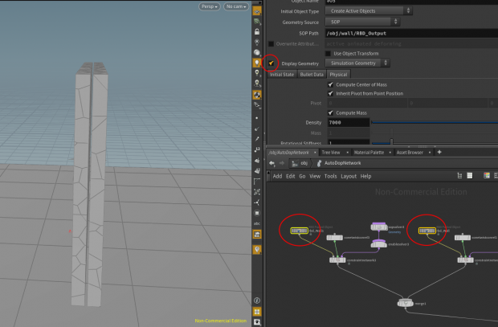The width and height of the screenshot is (498, 327).
Task: Go forward with the network path arrow
Action: coord(282,163)
